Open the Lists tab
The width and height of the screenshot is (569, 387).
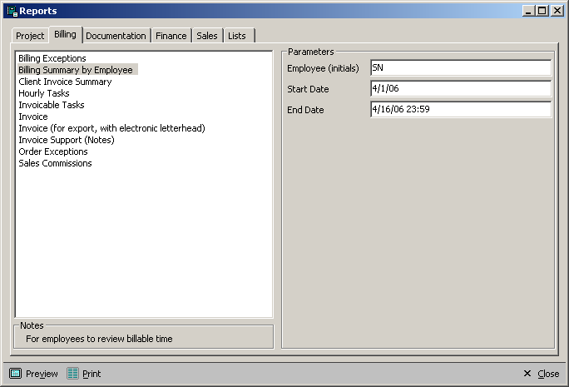pyautogui.click(x=237, y=36)
